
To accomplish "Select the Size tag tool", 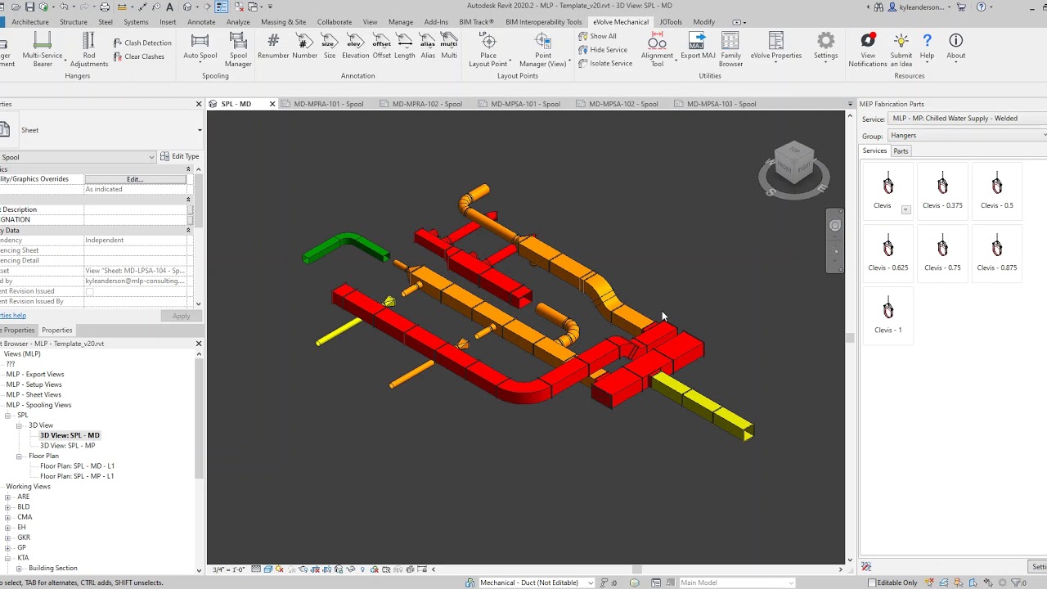I will pos(329,46).
